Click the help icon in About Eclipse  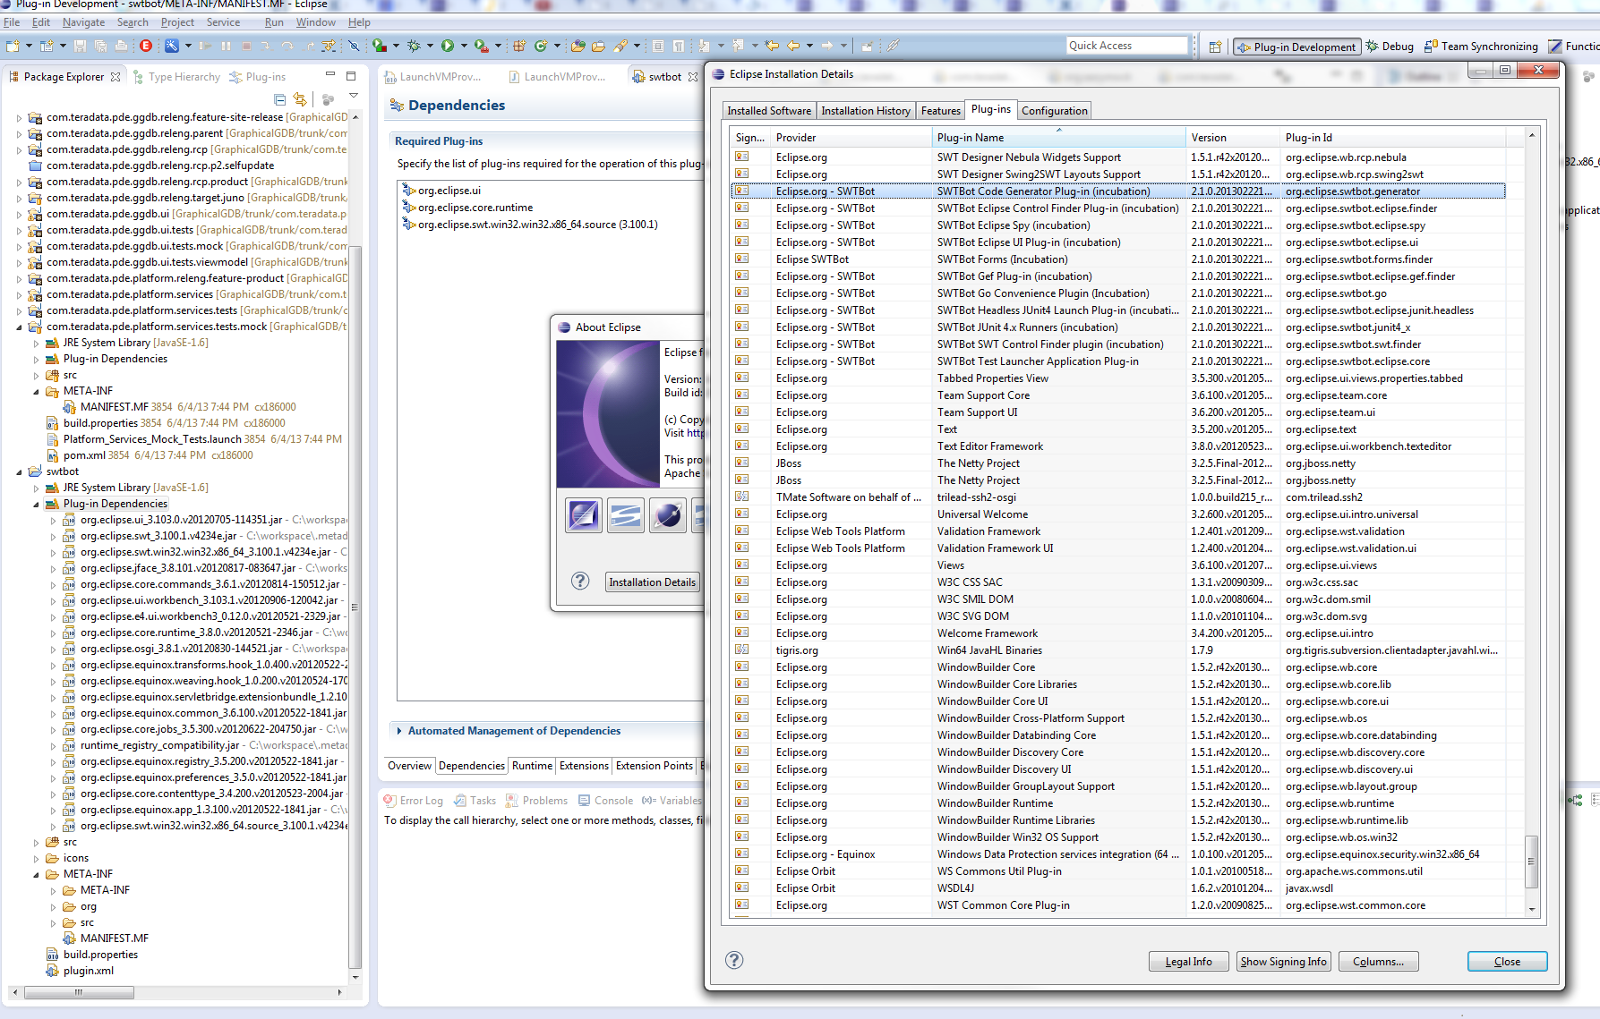click(580, 581)
